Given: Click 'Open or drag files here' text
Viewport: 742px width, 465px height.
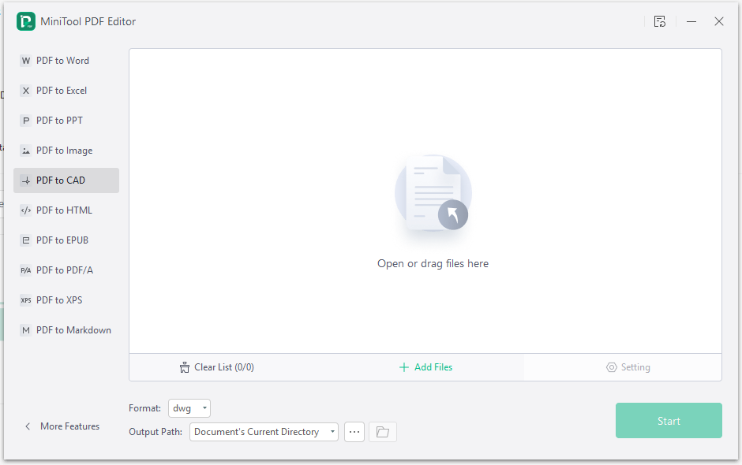Looking at the screenshot, I should [433, 264].
